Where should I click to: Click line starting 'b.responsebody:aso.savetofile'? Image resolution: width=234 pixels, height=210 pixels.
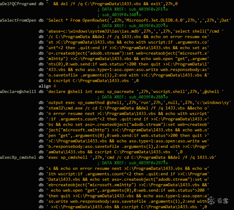coord(124,146)
